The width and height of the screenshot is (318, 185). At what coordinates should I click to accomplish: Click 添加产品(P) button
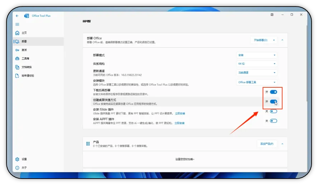267,144
